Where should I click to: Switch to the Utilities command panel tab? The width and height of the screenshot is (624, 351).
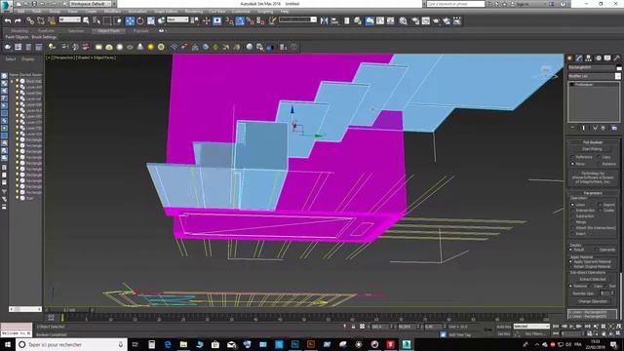[x=617, y=58]
